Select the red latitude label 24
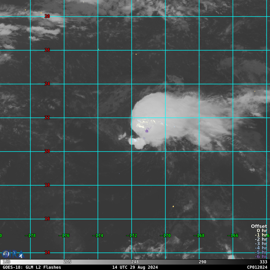Screen dimensions: 270x270 (47, 84)
